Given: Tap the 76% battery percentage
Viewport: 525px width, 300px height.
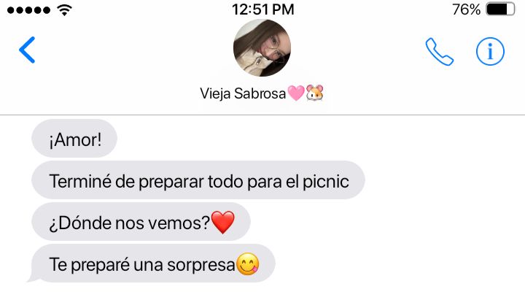Looking at the screenshot, I should pyautogui.click(x=466, y=9).
